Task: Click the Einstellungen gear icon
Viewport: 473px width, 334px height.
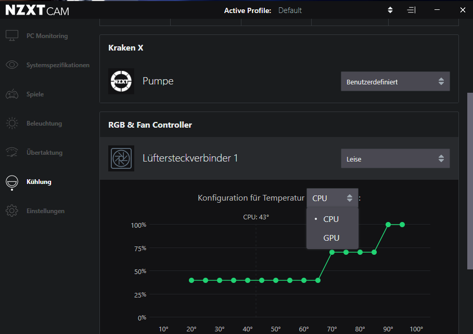Action: (x=12, y=211)
